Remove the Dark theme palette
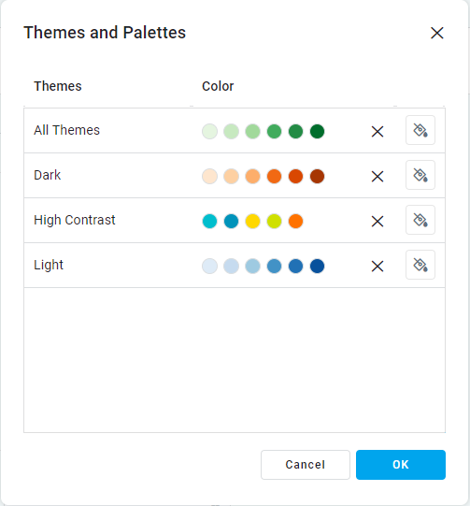This screenshot has height=506, width=470. point(377,177)
